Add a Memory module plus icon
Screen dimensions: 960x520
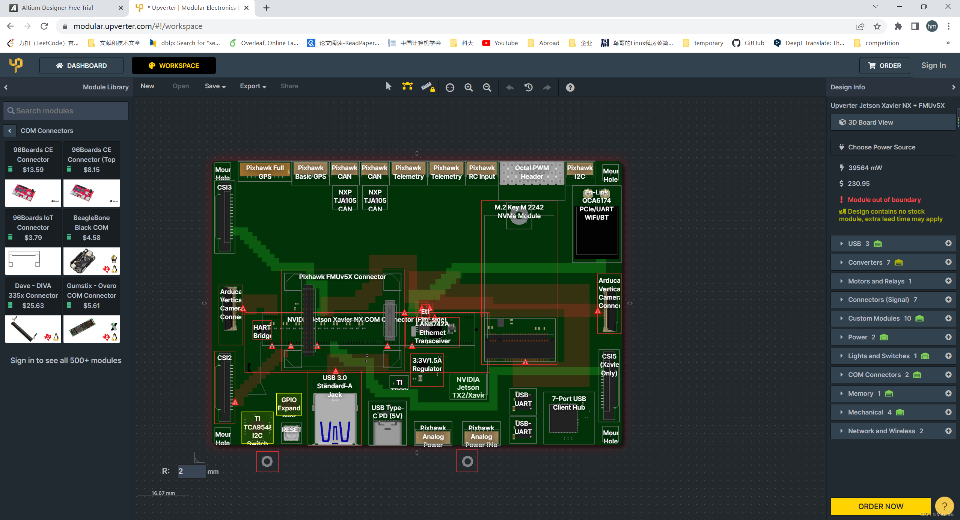[948, 393]
